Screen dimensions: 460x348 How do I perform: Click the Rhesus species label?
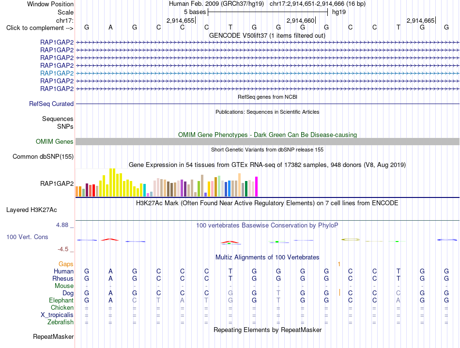pyautogui.click(x=63, y=278)
